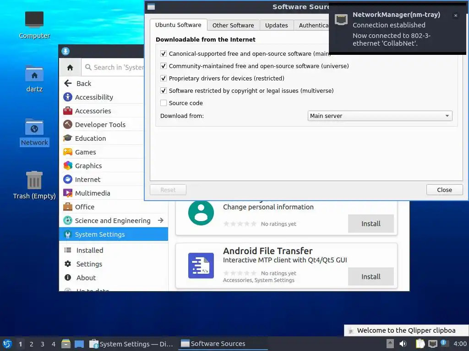Open the Qlipper clipboard tray icon
The height and width of the screenshot is (351, 469).
tap(420, 344)
